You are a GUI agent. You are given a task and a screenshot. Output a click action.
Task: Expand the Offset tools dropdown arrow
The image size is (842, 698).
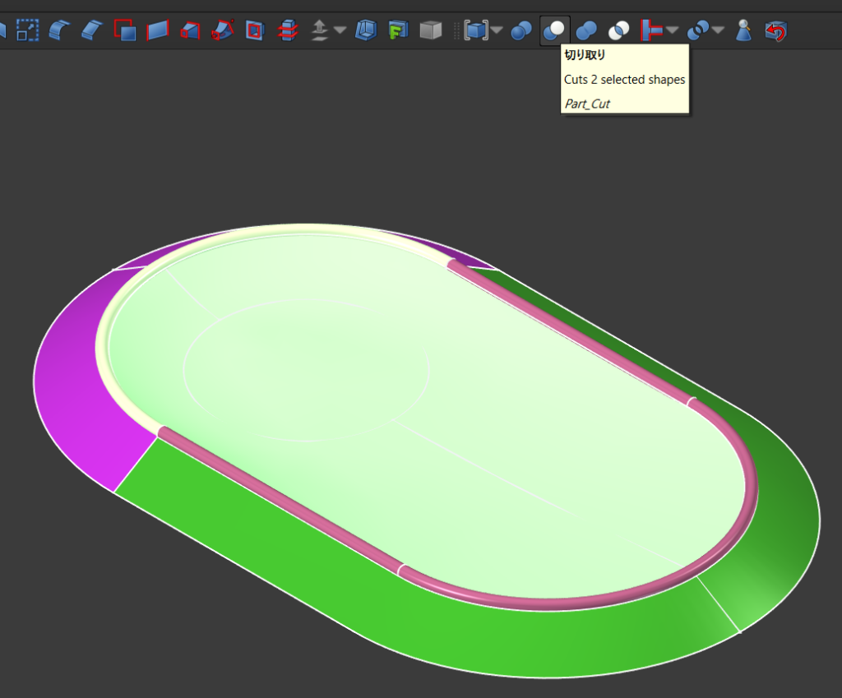click(x=340, y=31)
